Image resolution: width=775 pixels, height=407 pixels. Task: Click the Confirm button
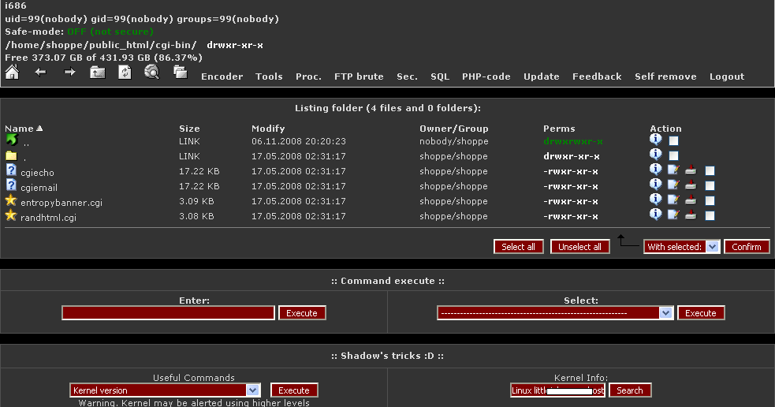pos(747,247)
